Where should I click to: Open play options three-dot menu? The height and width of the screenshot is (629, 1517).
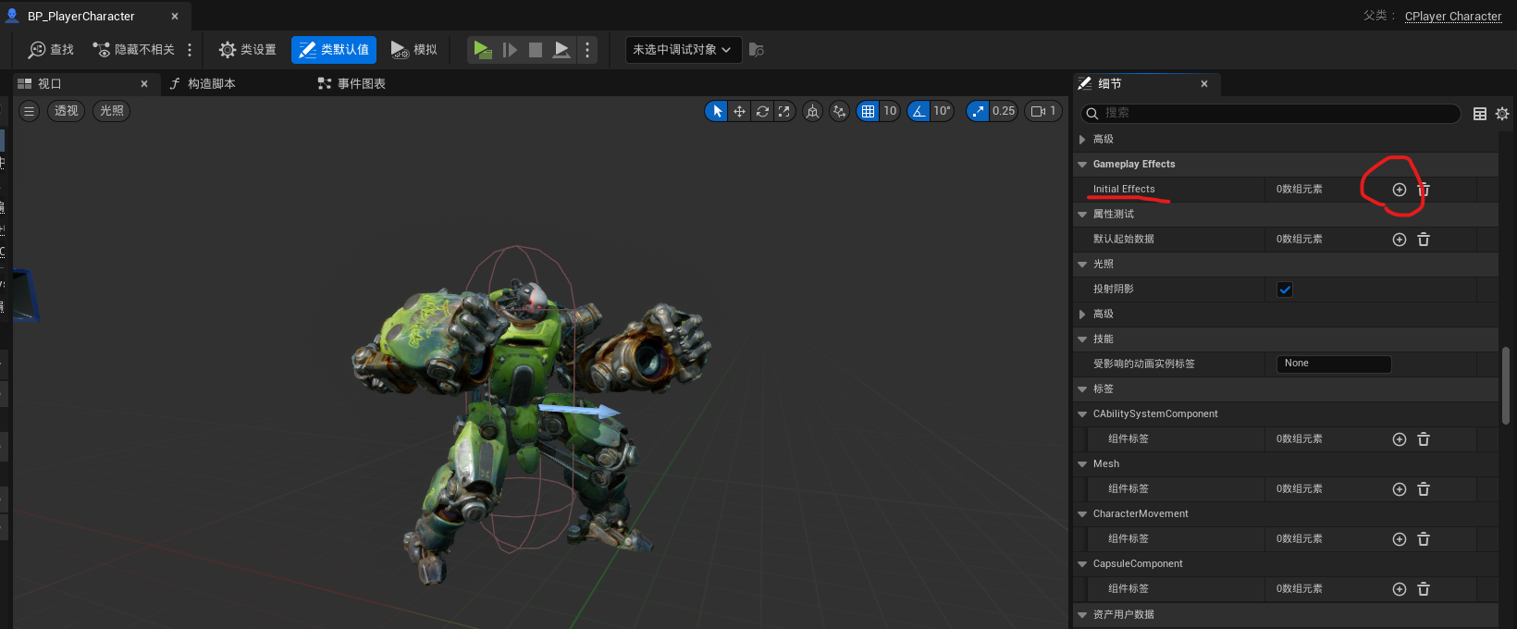587,50
